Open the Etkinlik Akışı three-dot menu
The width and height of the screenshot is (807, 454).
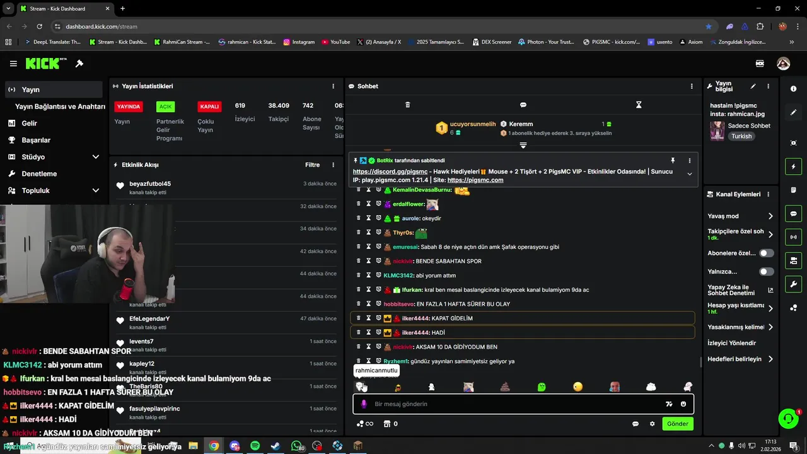334,165
